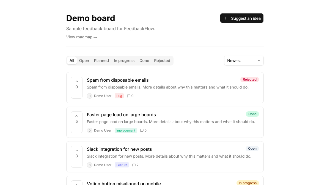Click Demo User avatar on Faster page load post
The height and width of the screenshot is (185, 330).
coord(90,130)
